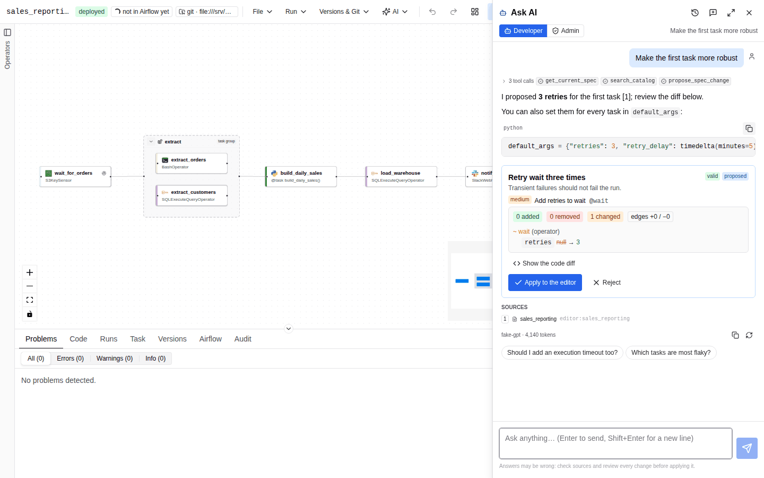Image resolution: width=764 pixels, height=478 pixels.
Task: Click the undo arrow in the toolbar
Action: [x=432, y=12]
